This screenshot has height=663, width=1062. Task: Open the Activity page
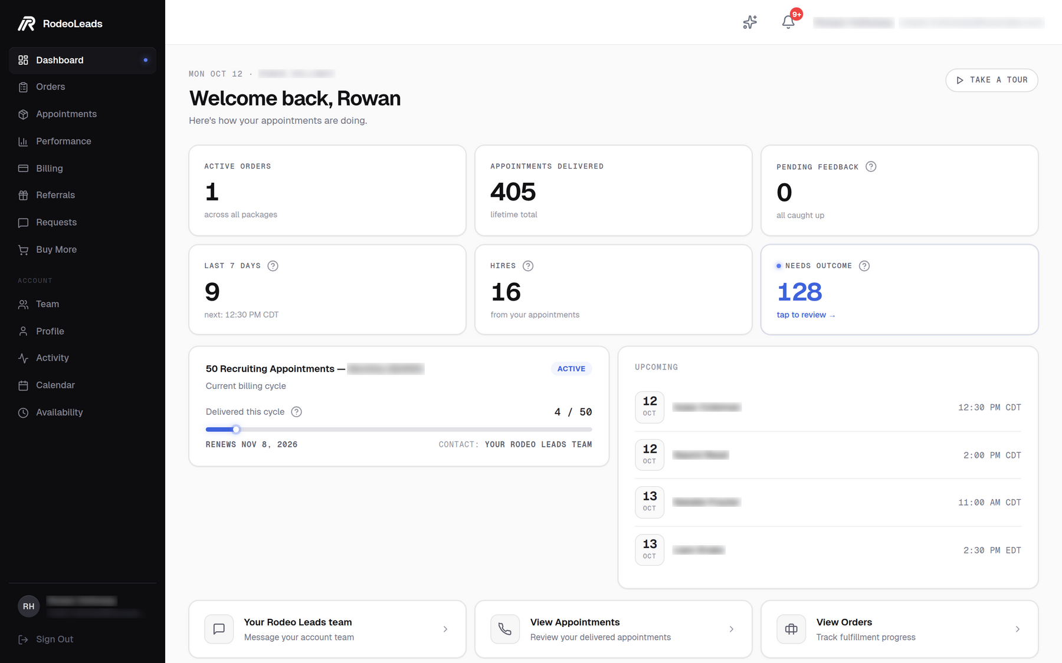click(x=83, y=358)
